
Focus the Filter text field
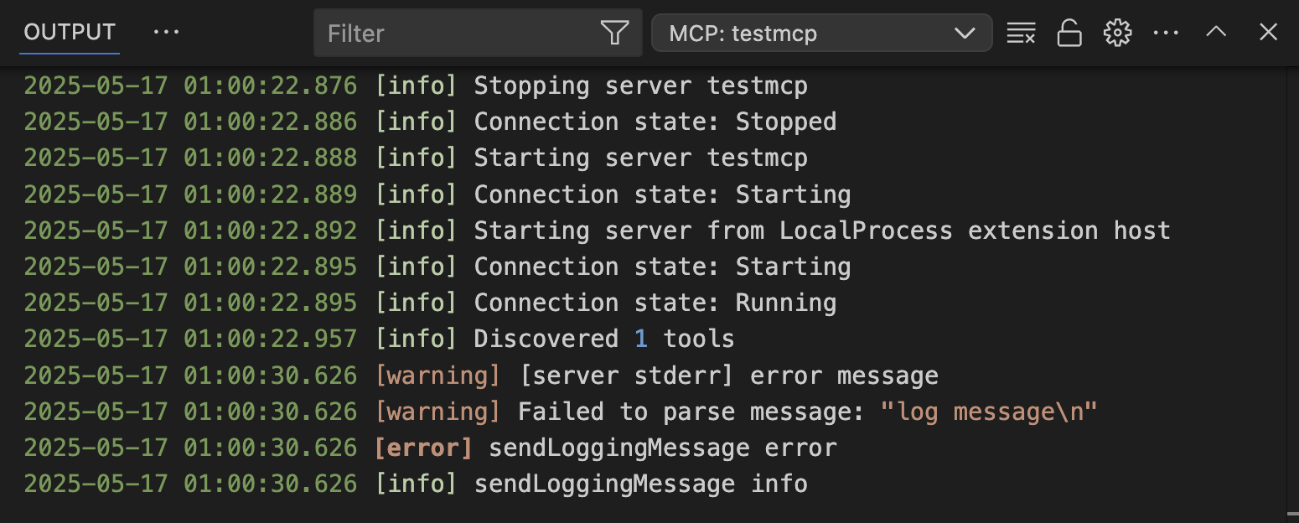click(x=461, y=34)
